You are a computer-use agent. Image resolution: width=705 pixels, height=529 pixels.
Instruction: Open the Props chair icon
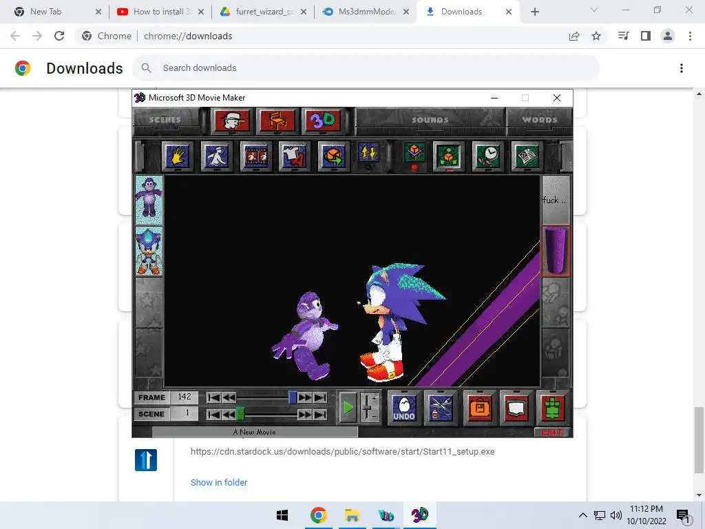tap(277, 121)
